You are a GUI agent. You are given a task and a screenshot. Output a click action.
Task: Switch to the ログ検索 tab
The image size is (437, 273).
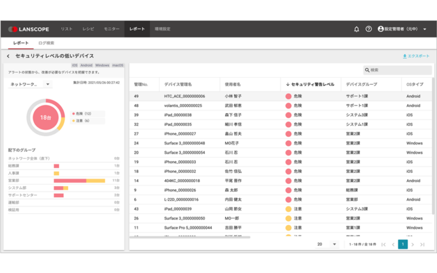pyautogui.click(x=46, y=43)
